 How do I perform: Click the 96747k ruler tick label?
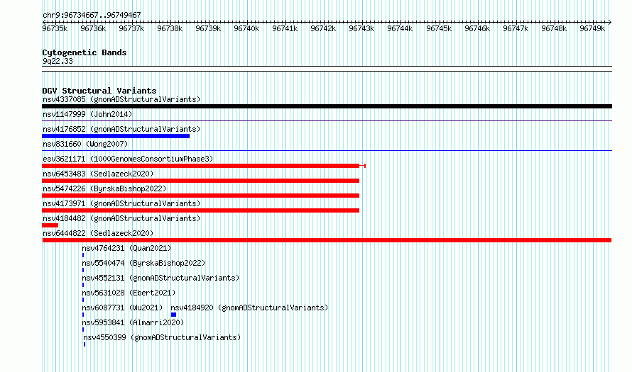(x=516, y=28)
